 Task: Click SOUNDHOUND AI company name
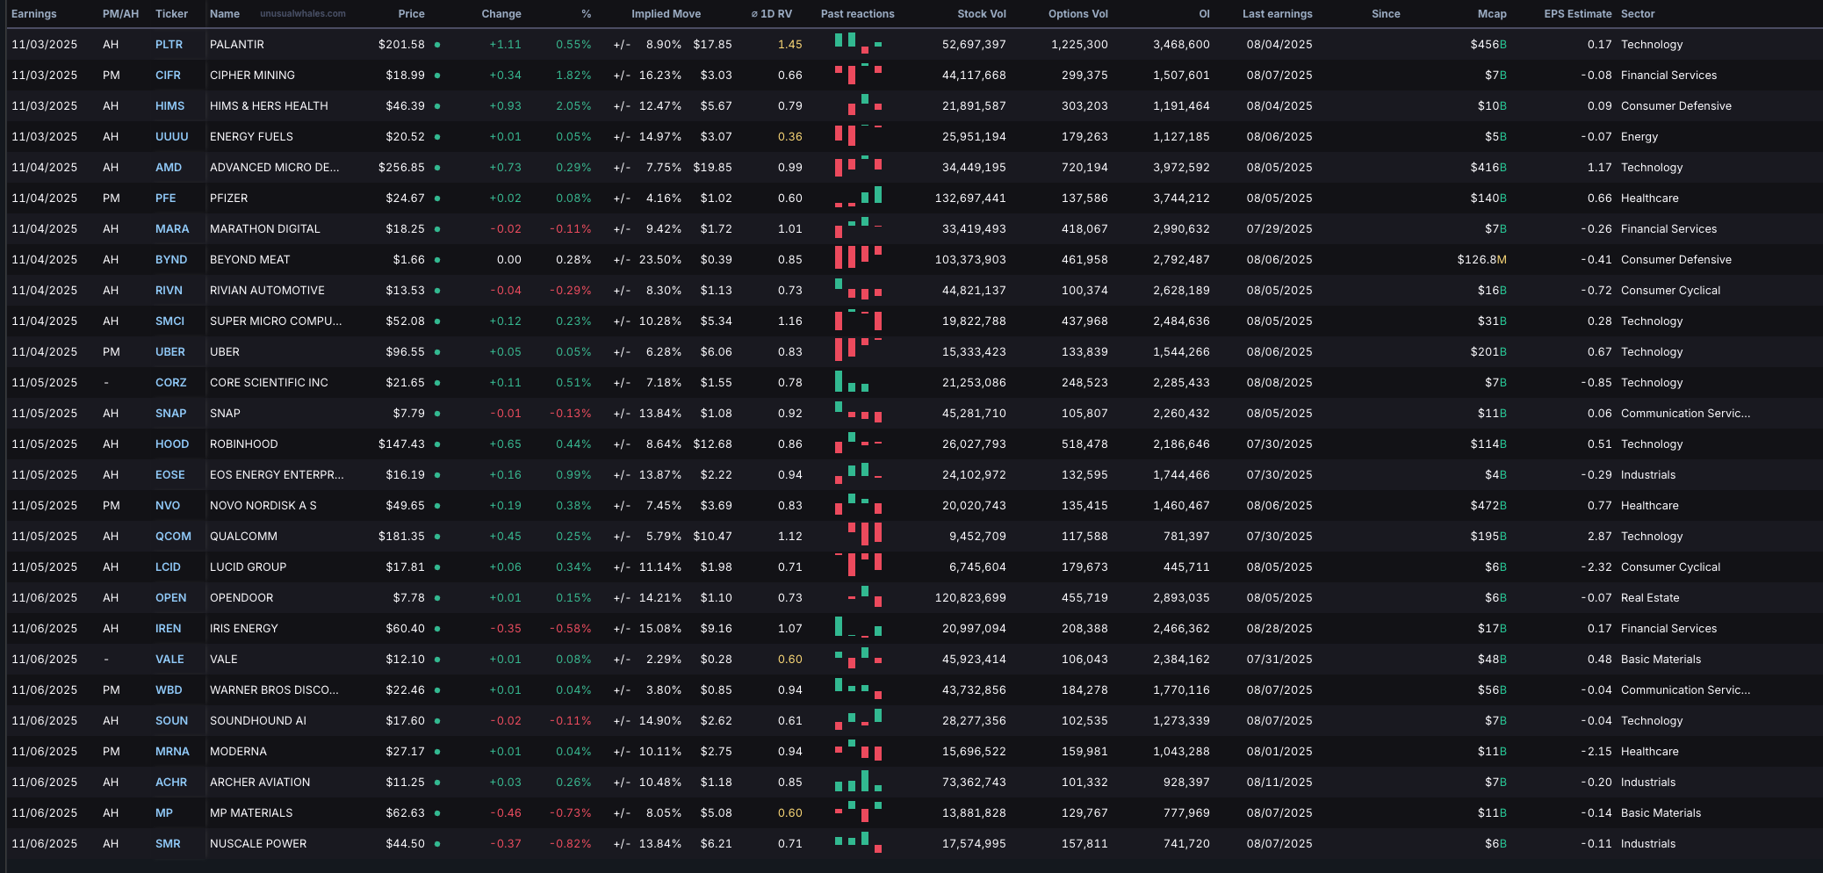click(258, 721)
